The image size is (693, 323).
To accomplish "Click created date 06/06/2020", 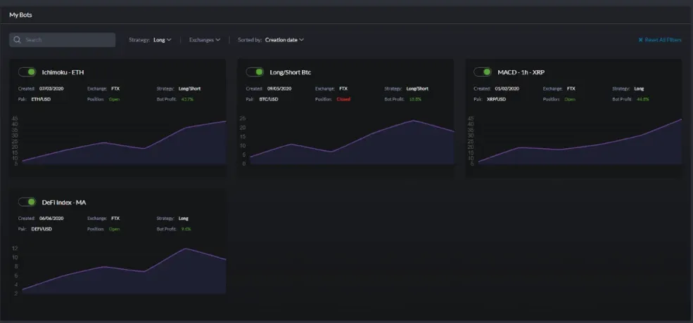I will 51,218.
